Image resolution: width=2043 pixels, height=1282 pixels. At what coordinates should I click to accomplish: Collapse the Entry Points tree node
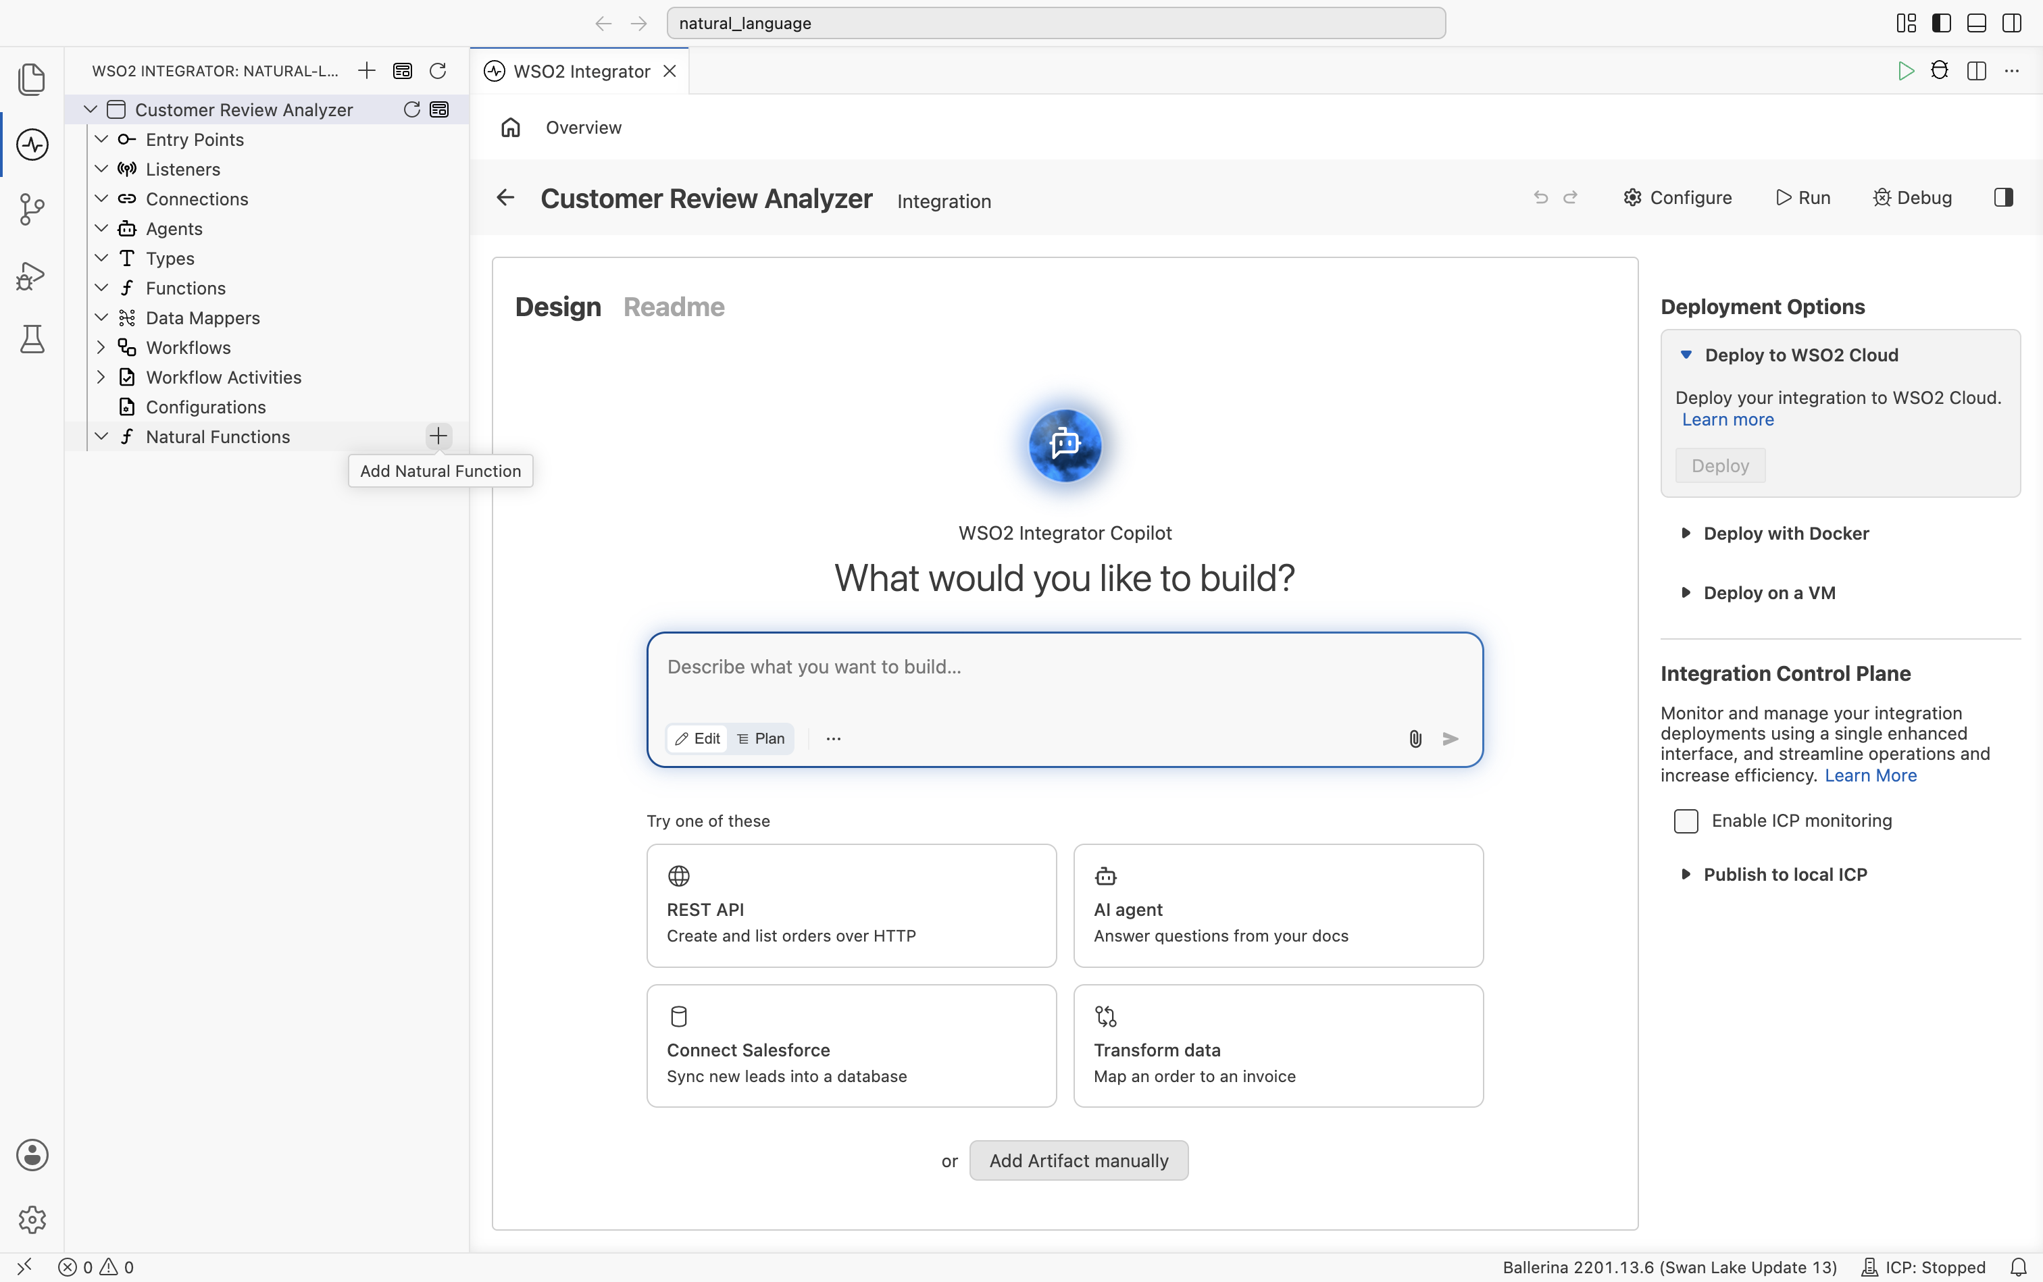pyautogui.click(x=101, y=139)
